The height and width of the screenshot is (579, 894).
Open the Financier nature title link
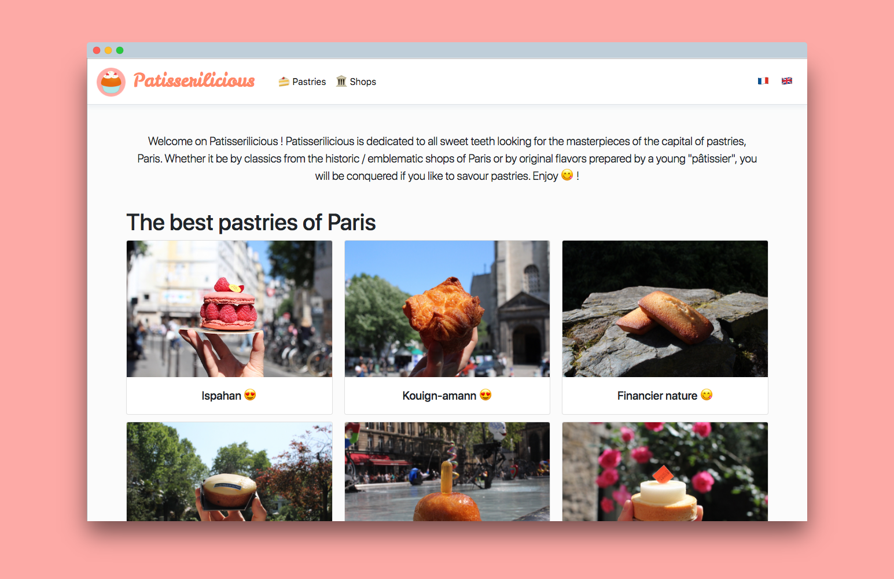tap(657, 396)
